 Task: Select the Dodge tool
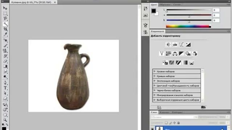[5, 77]
